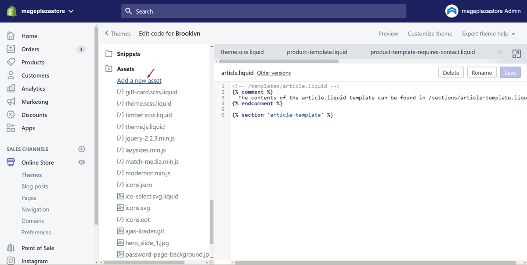Click the Marketing megaphone icon

11,102
